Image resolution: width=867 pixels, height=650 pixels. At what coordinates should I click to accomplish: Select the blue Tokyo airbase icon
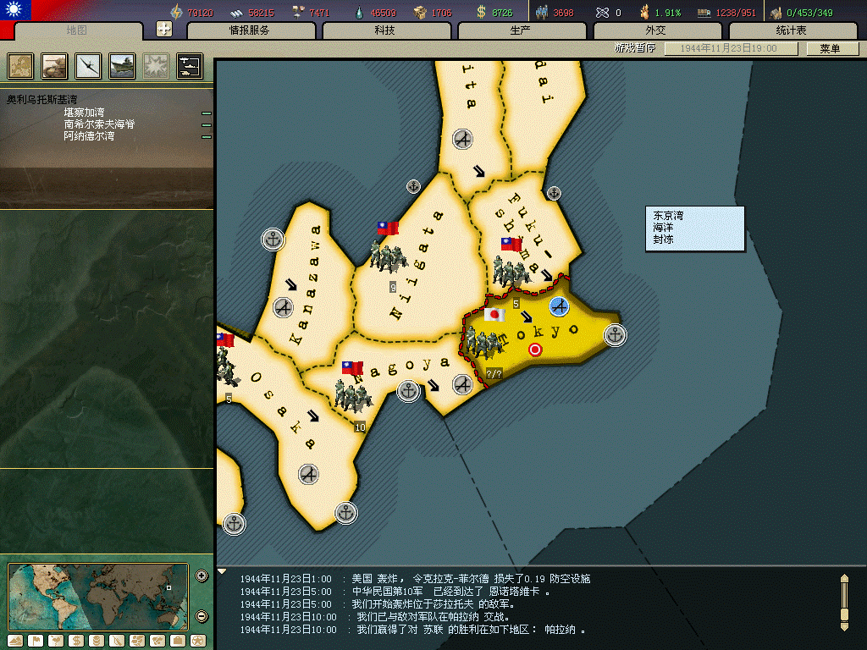tap(560, 306)
